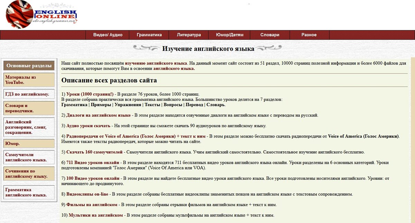Viewport: 415px width, 223px height.
Task: Open the Скачать 160 самоучителей link
Action: click(94, 152)
